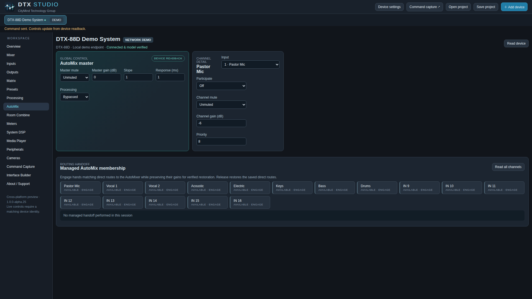Open the Channel mute dropdown

point(221,105)
